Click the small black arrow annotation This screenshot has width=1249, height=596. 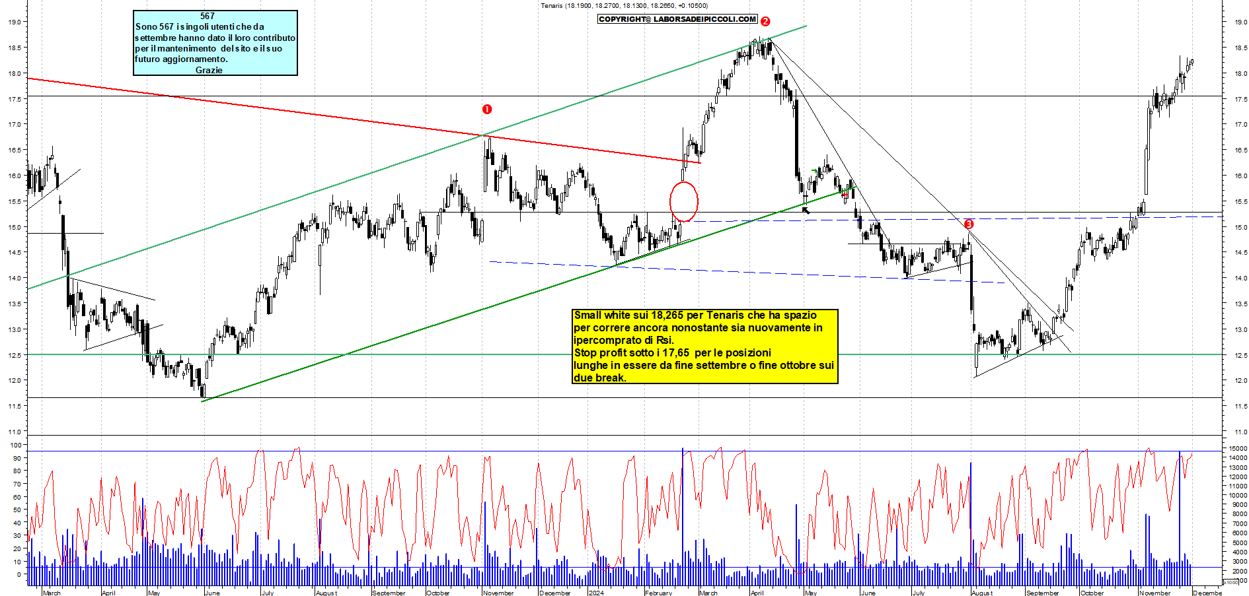[806, 211]
